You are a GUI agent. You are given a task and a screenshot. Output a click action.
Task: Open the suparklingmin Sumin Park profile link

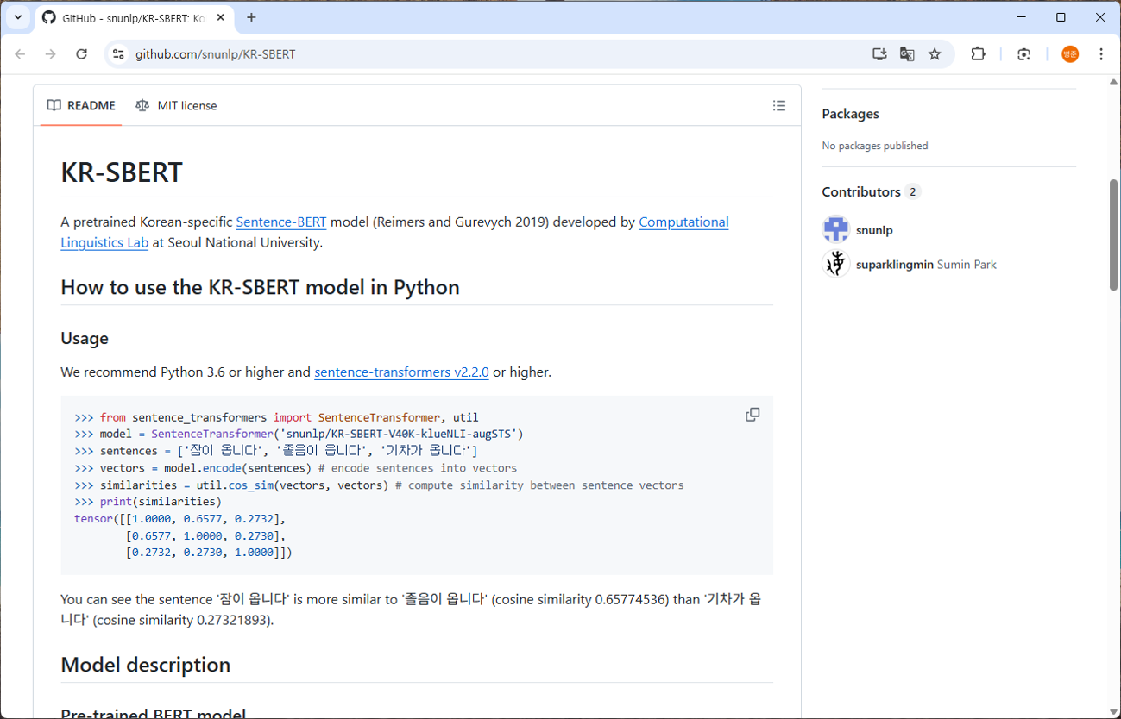[926, 265]
